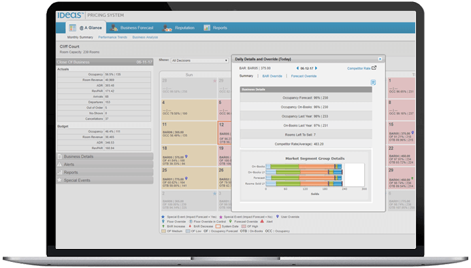Click 'Market Segment Group Details' chart title

315,158
